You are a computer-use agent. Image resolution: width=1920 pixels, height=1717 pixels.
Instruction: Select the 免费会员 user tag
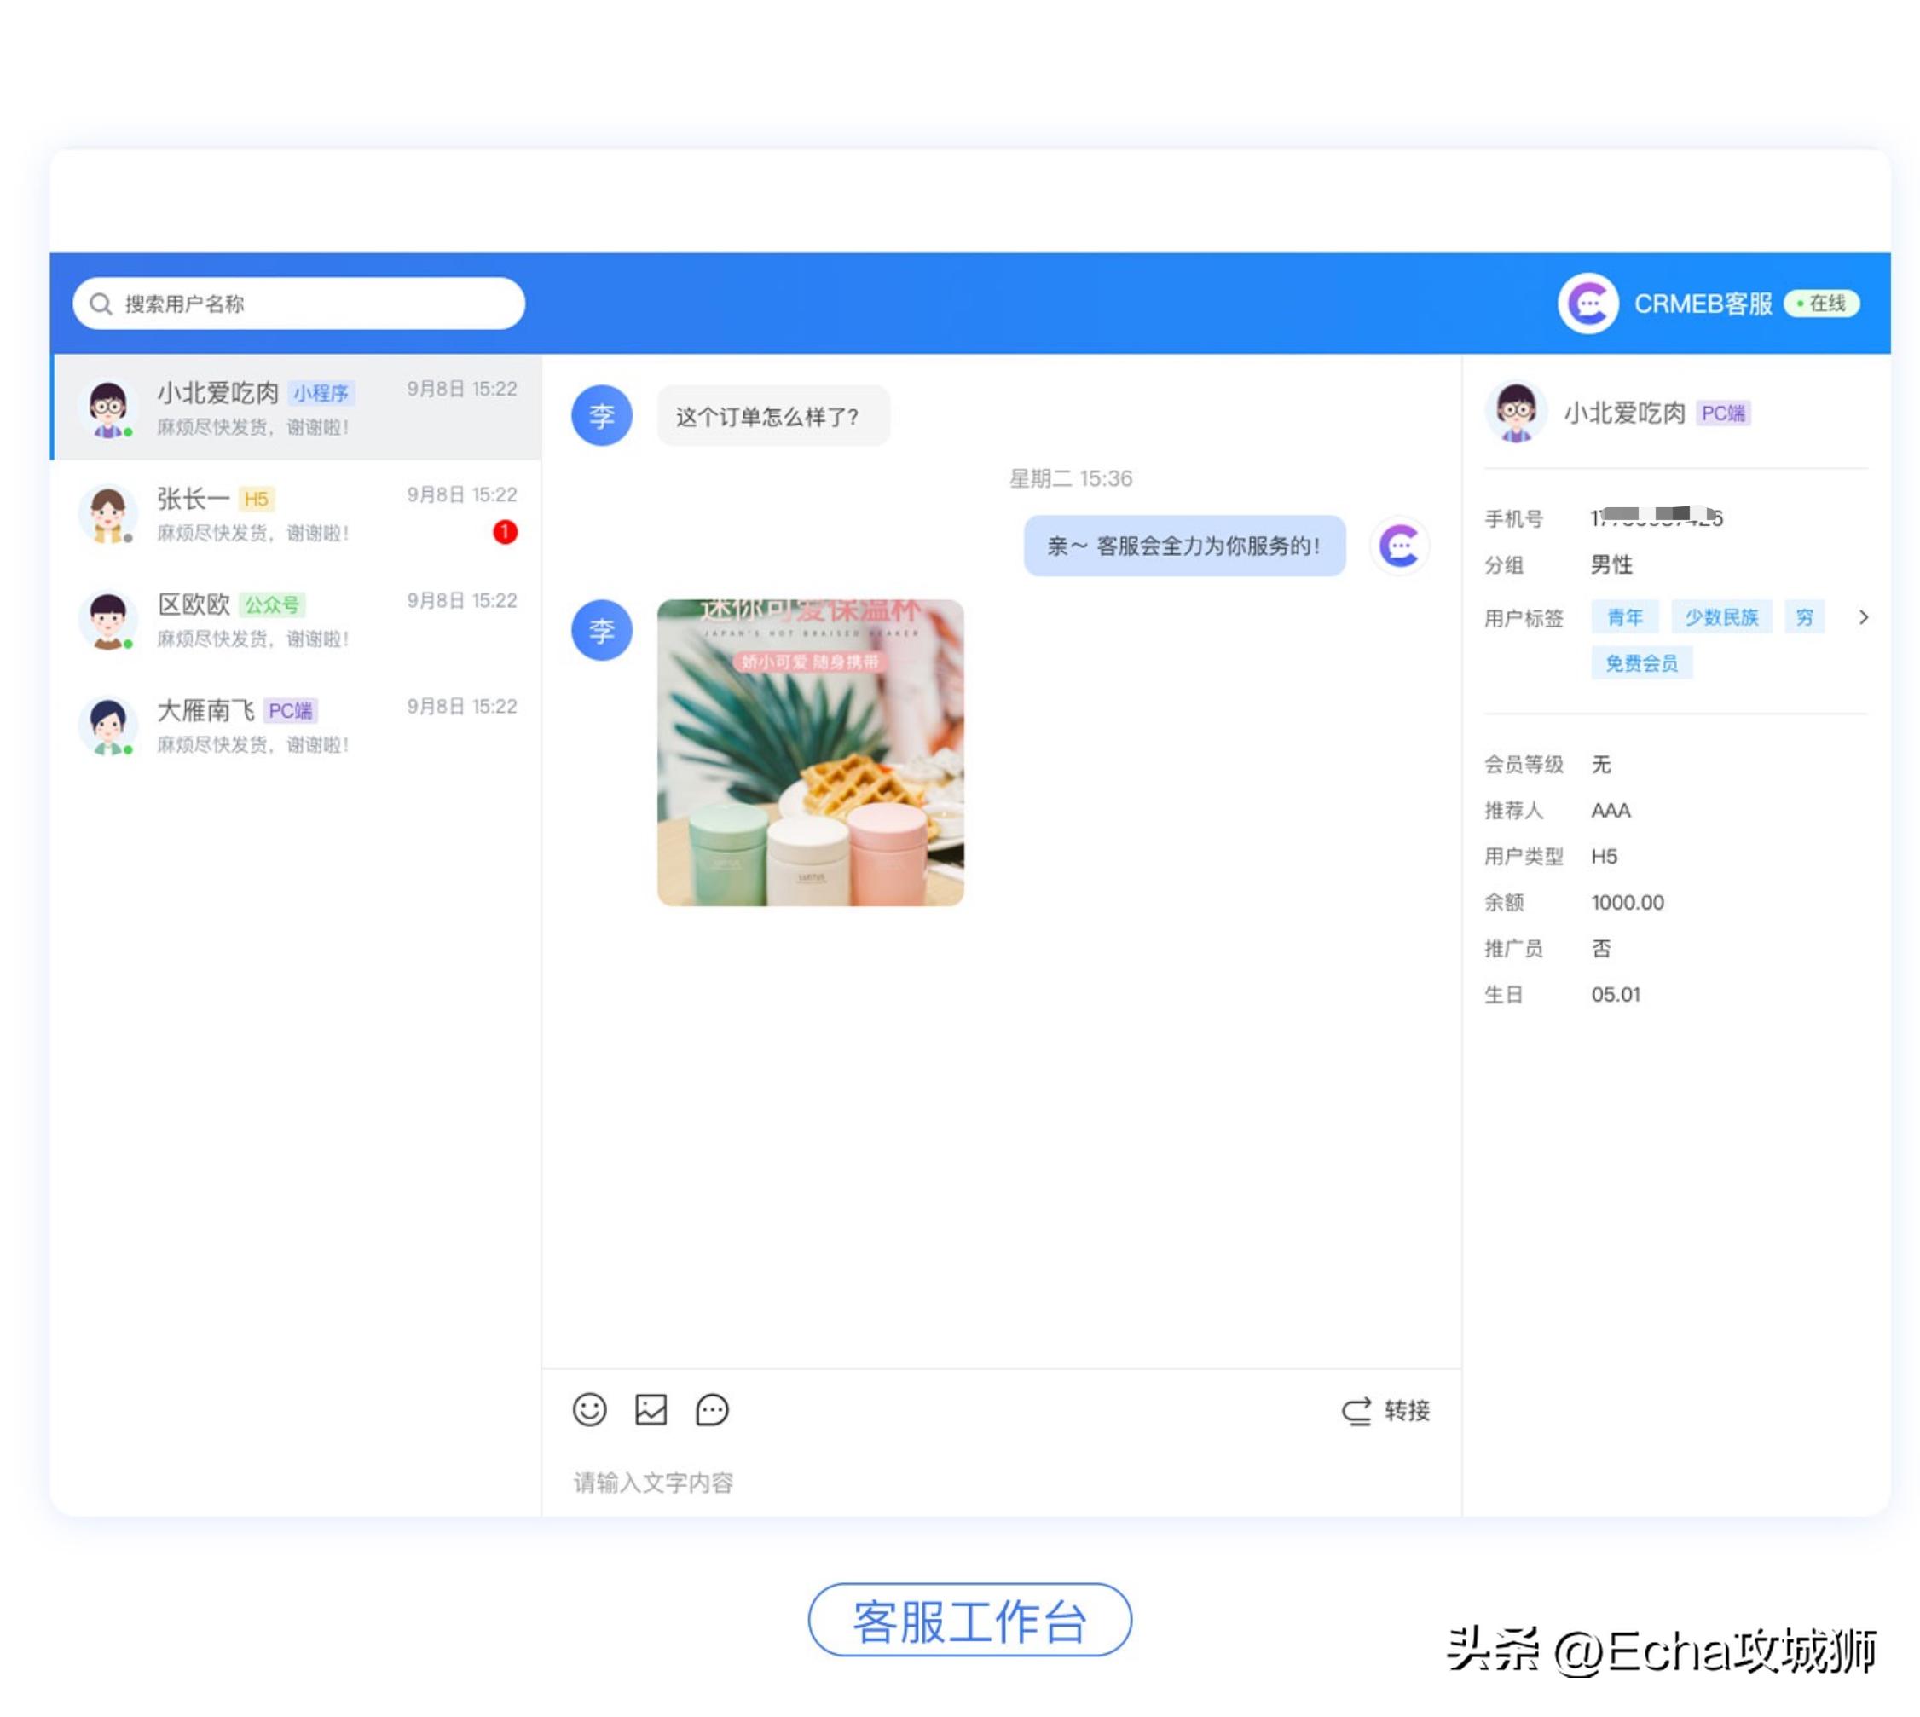point(1642,662)
